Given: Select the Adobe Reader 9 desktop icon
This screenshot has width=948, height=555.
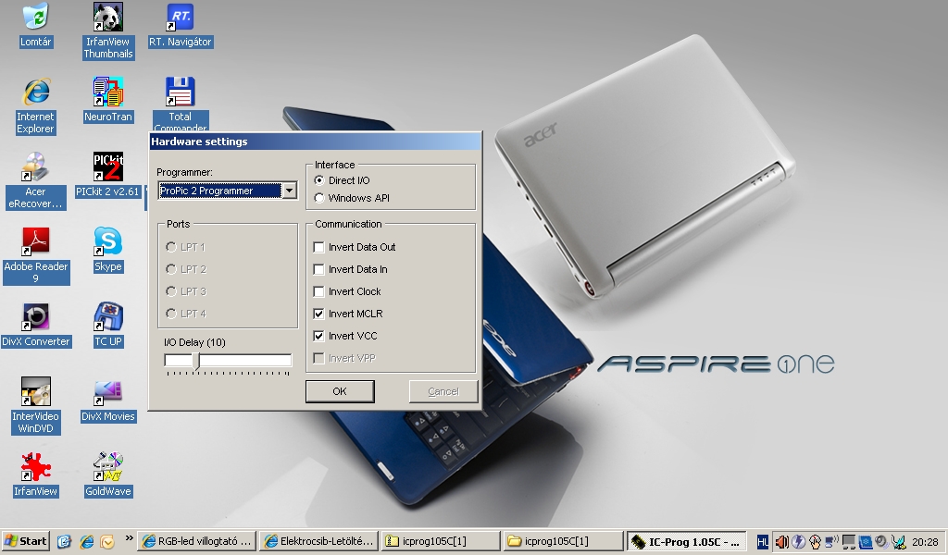Looking at the screenshot, I should click(36, 255).
